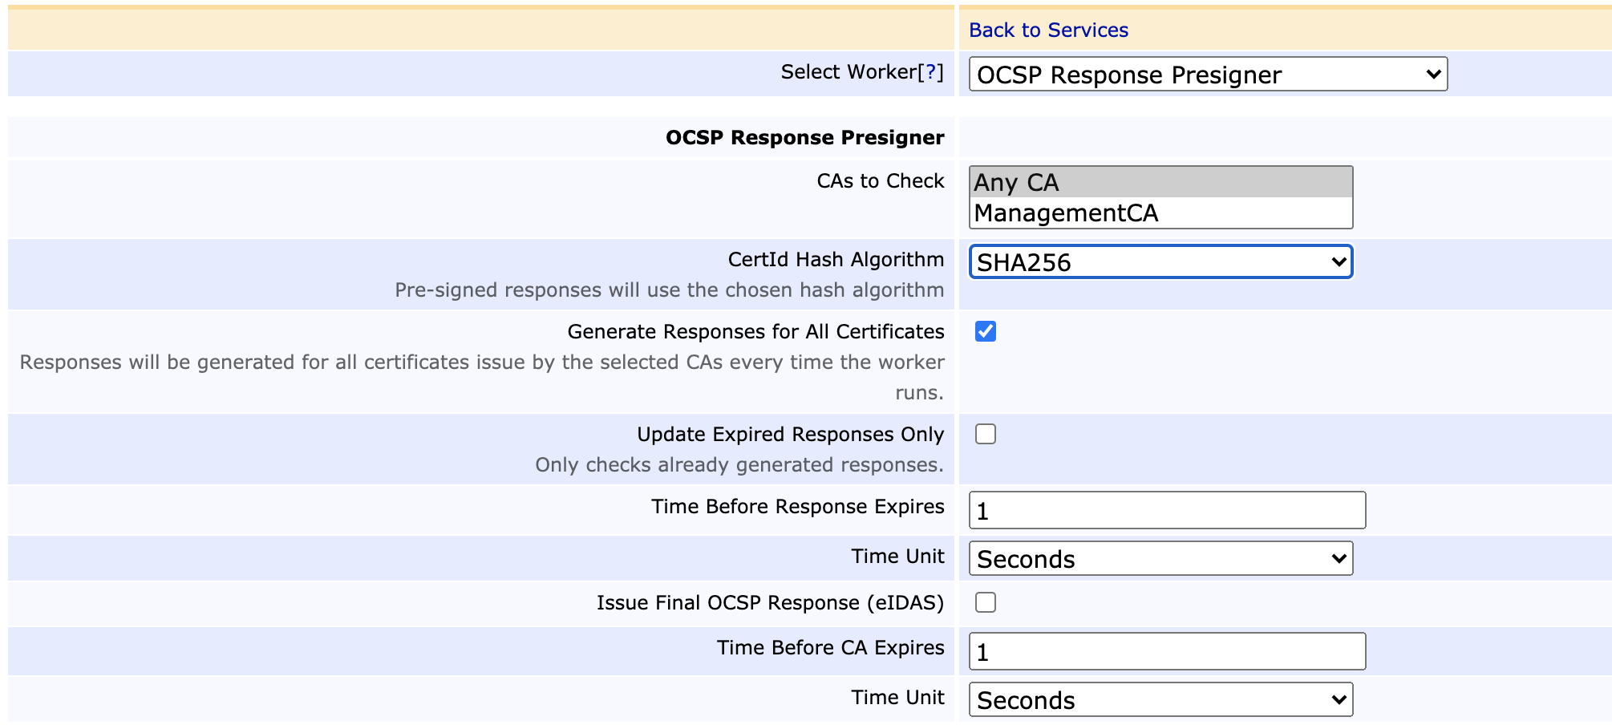Tick the Issue Final OCSP Response (eIDAS) checkbox
This screenshot has width=1612, height=725.
point(986,603)
